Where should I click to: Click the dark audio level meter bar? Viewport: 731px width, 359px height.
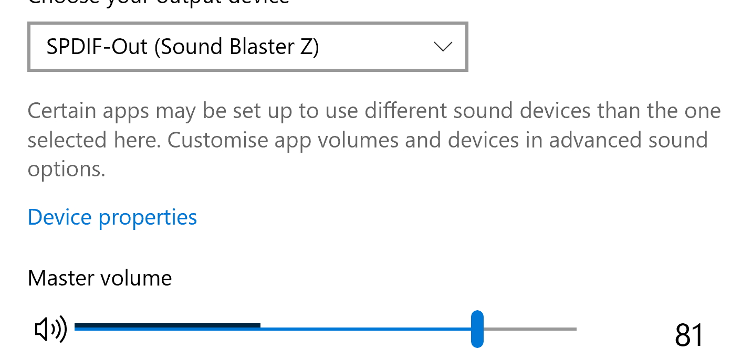168,325
